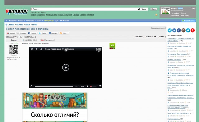Click the YaPlakal site logo

(x=17, y=12)
